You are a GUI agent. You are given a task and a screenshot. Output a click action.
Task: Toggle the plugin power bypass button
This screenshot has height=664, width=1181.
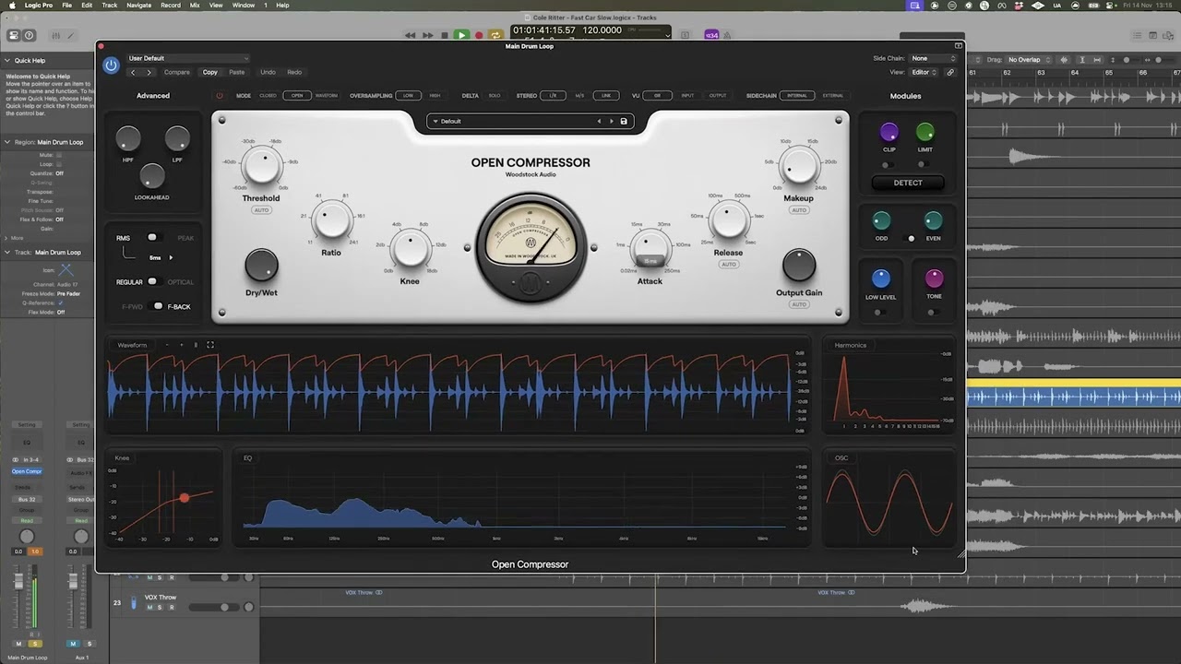pos(111,65)
